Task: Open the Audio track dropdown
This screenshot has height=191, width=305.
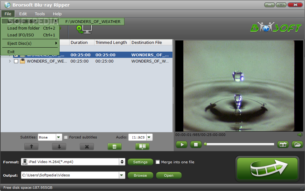Action: [x=149, y=137]
